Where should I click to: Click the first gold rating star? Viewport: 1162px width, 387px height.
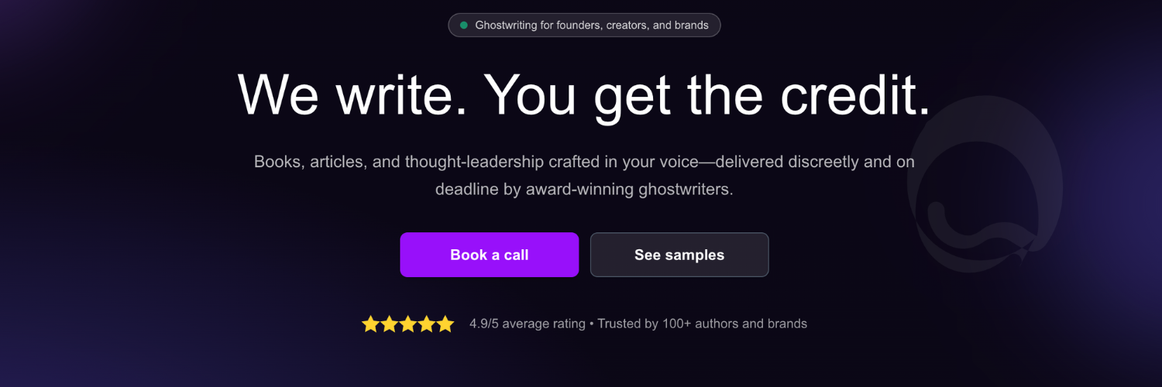(x=371, y=324)
